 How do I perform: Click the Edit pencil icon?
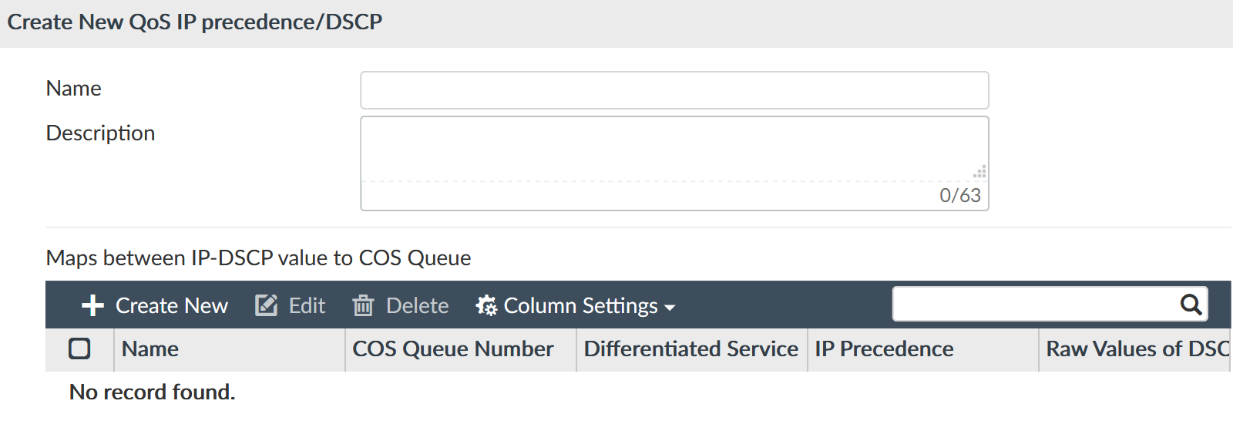tap(266, 306)
